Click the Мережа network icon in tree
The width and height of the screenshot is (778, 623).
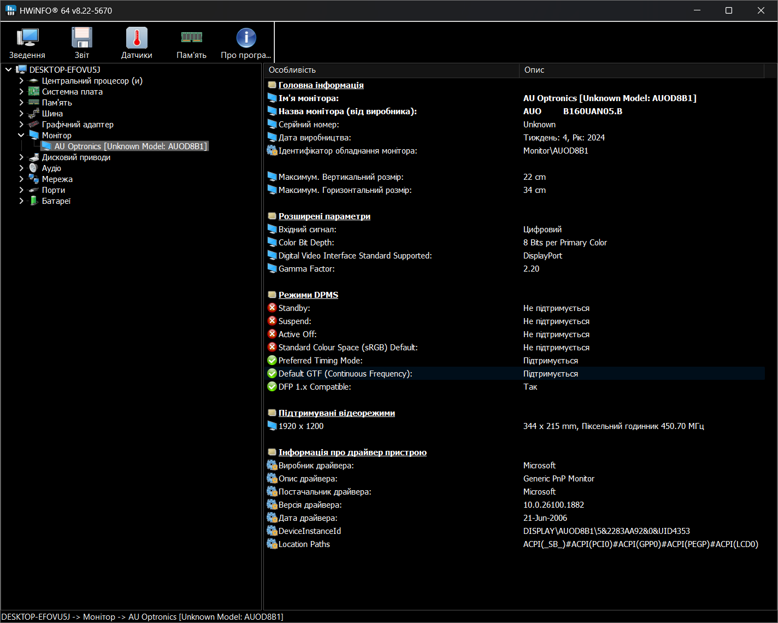pos(34,179)
